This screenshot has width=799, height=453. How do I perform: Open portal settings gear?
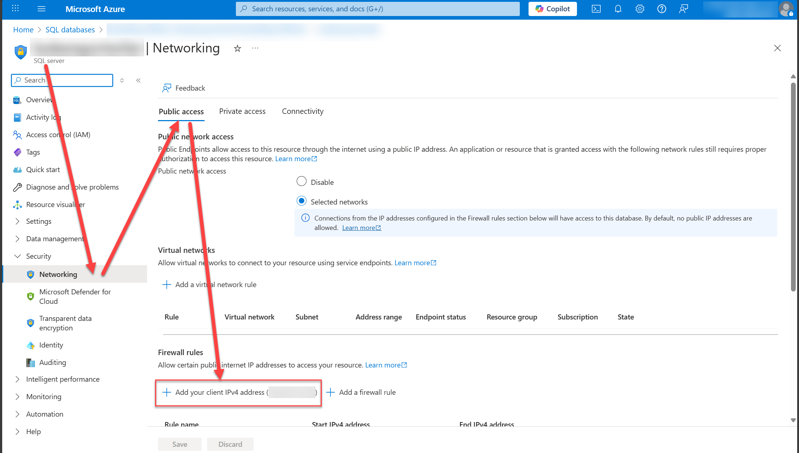point(640,9)
